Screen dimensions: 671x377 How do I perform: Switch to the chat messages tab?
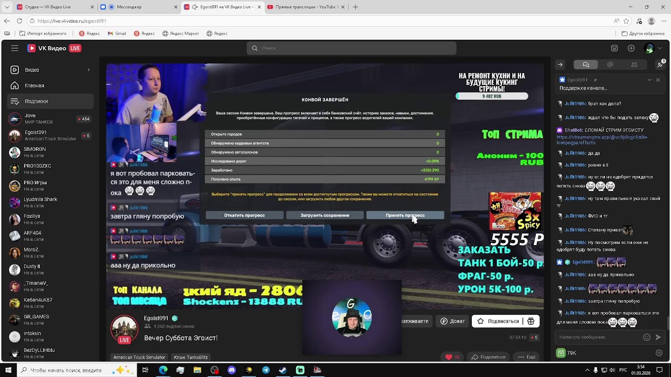tap(586, 64)
